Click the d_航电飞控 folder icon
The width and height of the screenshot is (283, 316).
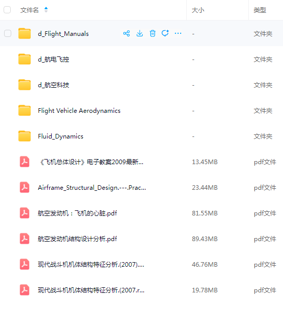[x=25, y=60]
